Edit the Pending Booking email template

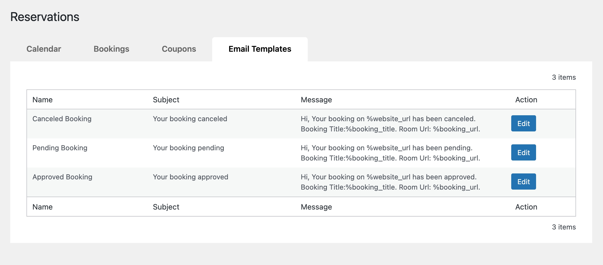tap(523, 153)
